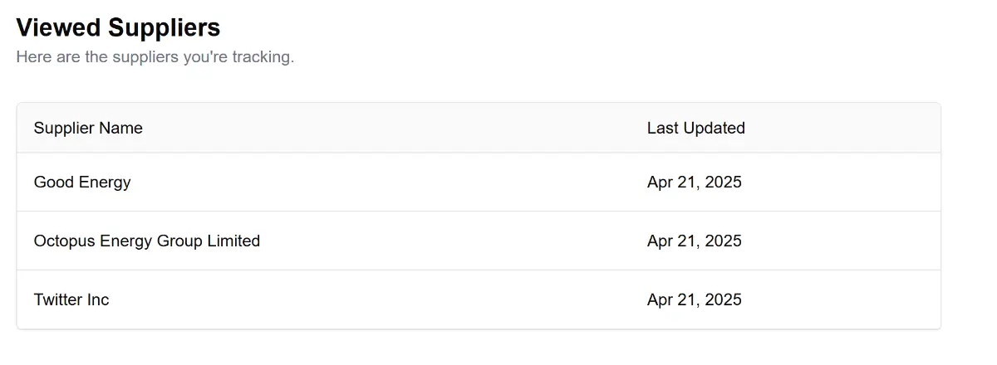Click Twitter Inc's last updated date
This screenshot has height=365, width=997.
pos(694,299)
